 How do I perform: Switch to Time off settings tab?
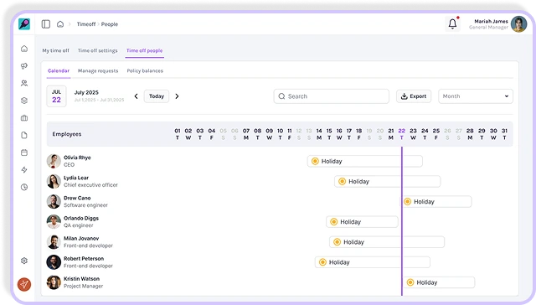point(97,50)
